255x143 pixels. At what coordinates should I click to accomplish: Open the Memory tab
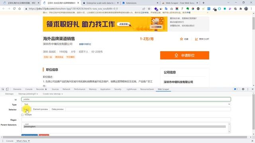(x=93, y=89)
